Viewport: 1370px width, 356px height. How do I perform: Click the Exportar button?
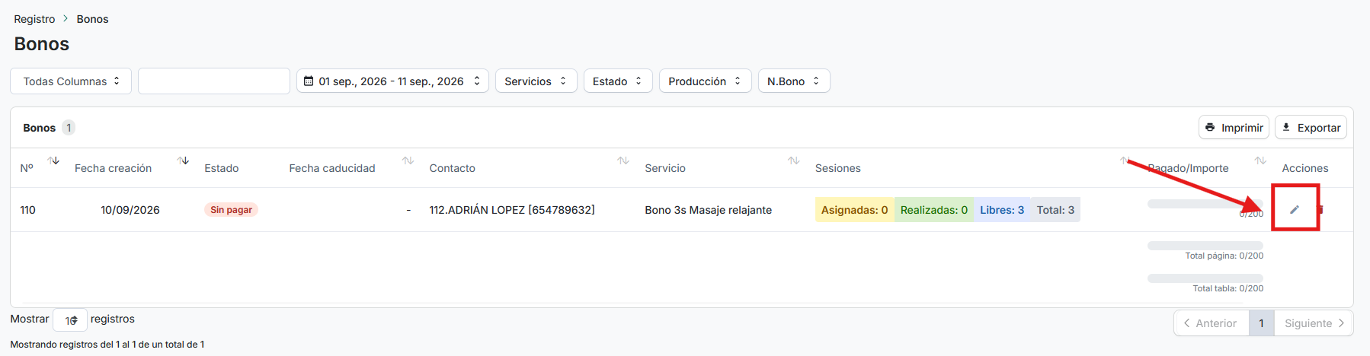1311,127
